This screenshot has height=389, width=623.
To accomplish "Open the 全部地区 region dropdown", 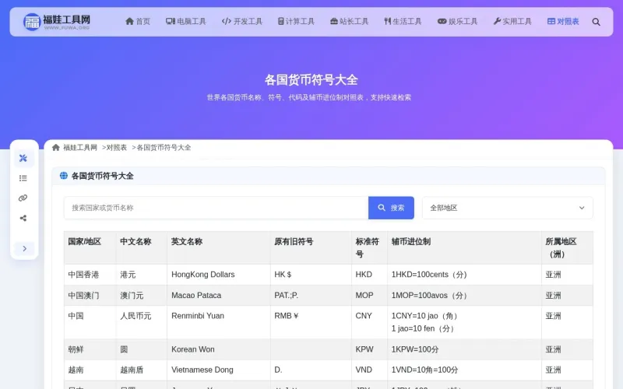I will (508, 208).
